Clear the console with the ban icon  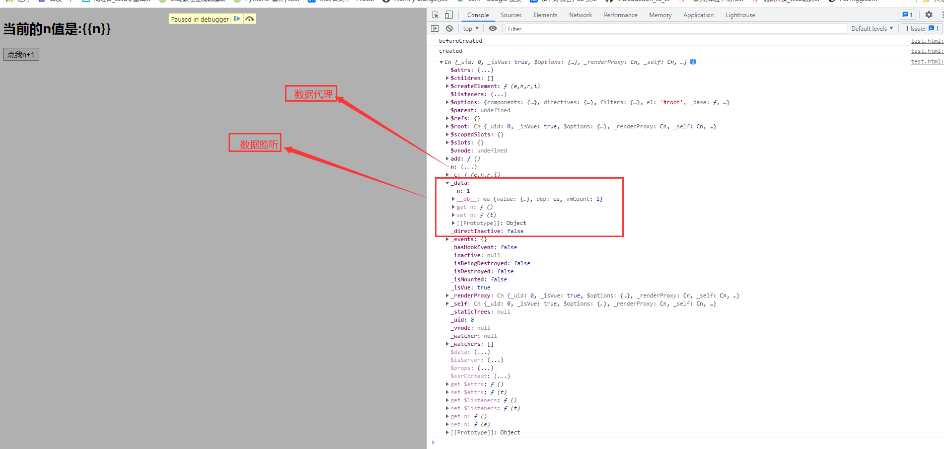tap(449, 29)
